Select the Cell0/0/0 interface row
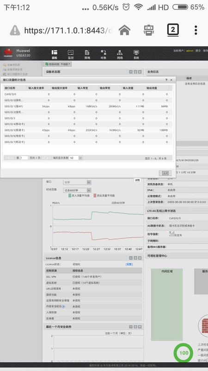The width and height of the screenshot is (208, 371). pyautogui.click(x=88, y=94)
